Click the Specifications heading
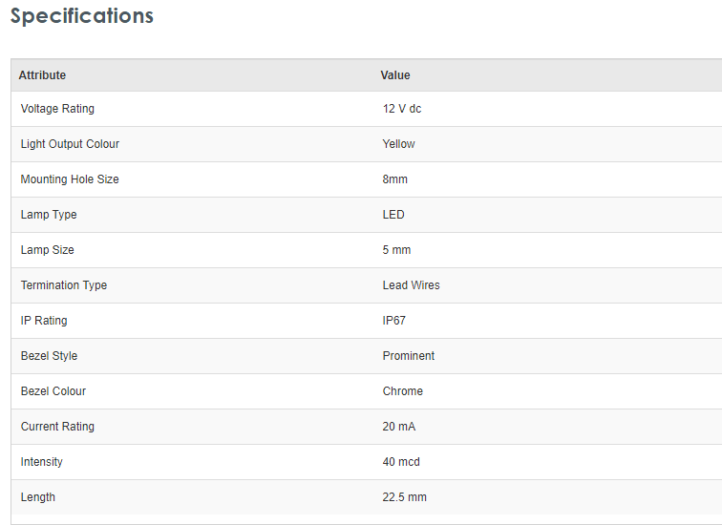 [x=81, y=16]
